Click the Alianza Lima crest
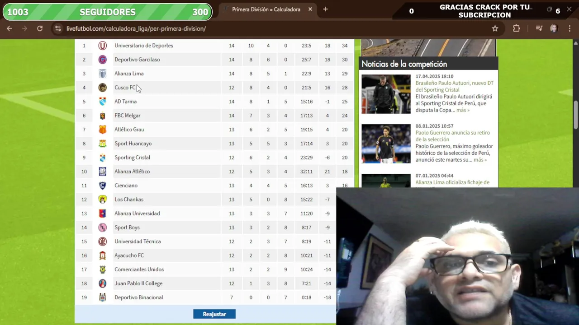Viewport: 579px width, 325px height. (x=103, y=74)
